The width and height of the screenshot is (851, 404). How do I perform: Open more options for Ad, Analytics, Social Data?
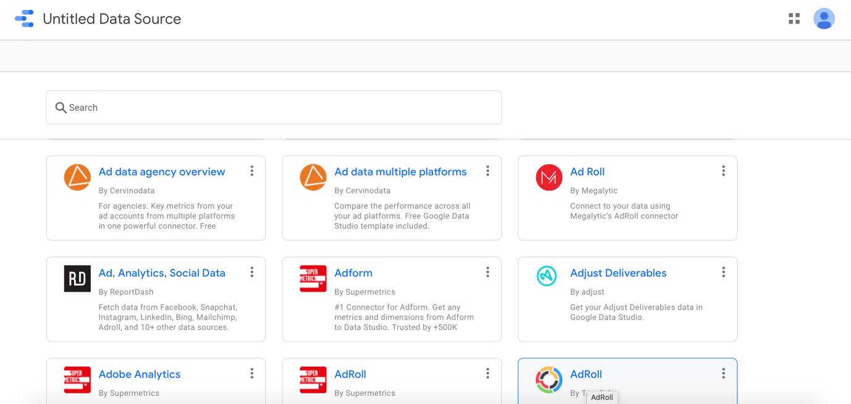[252, 272]
